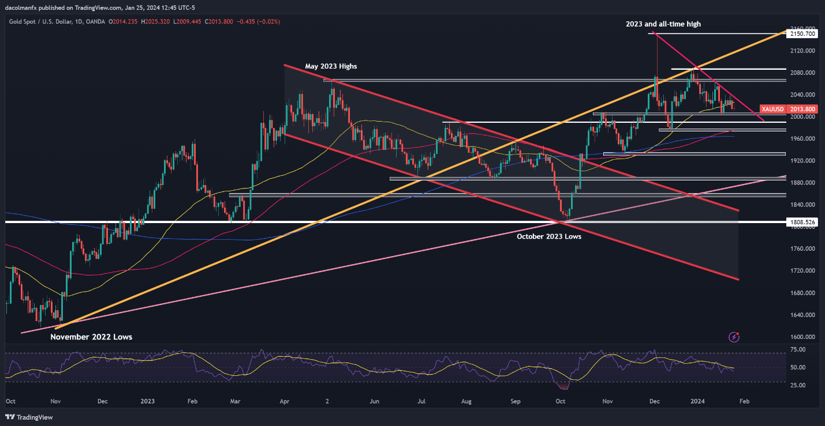
Task: Click 1840.000 on the price axis
Action: point(803,205)
